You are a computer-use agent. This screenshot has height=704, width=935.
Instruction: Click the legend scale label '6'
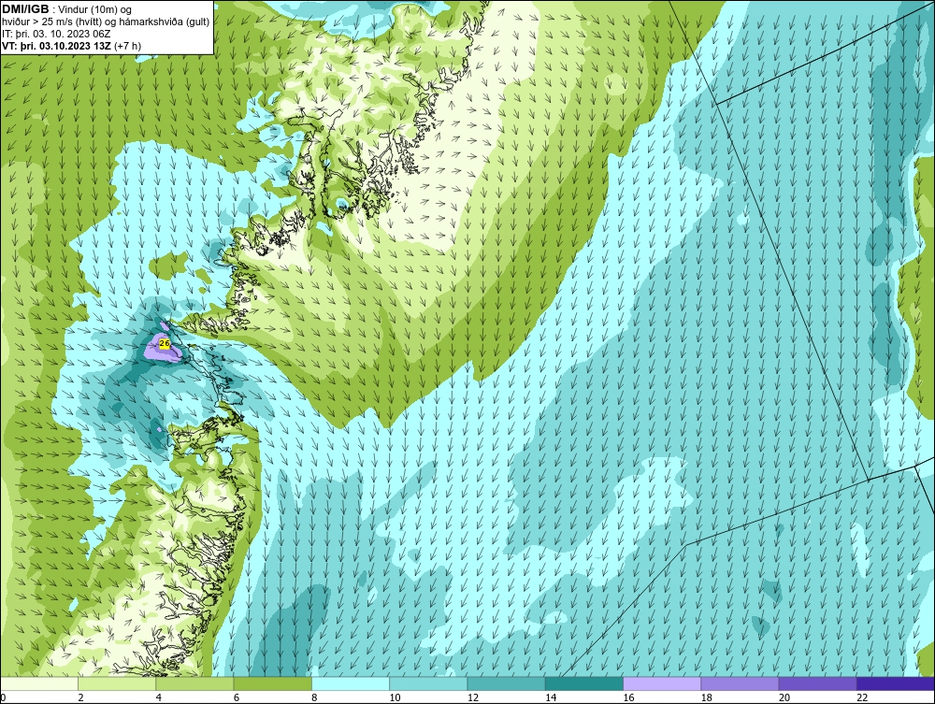[x=237, y=698]
